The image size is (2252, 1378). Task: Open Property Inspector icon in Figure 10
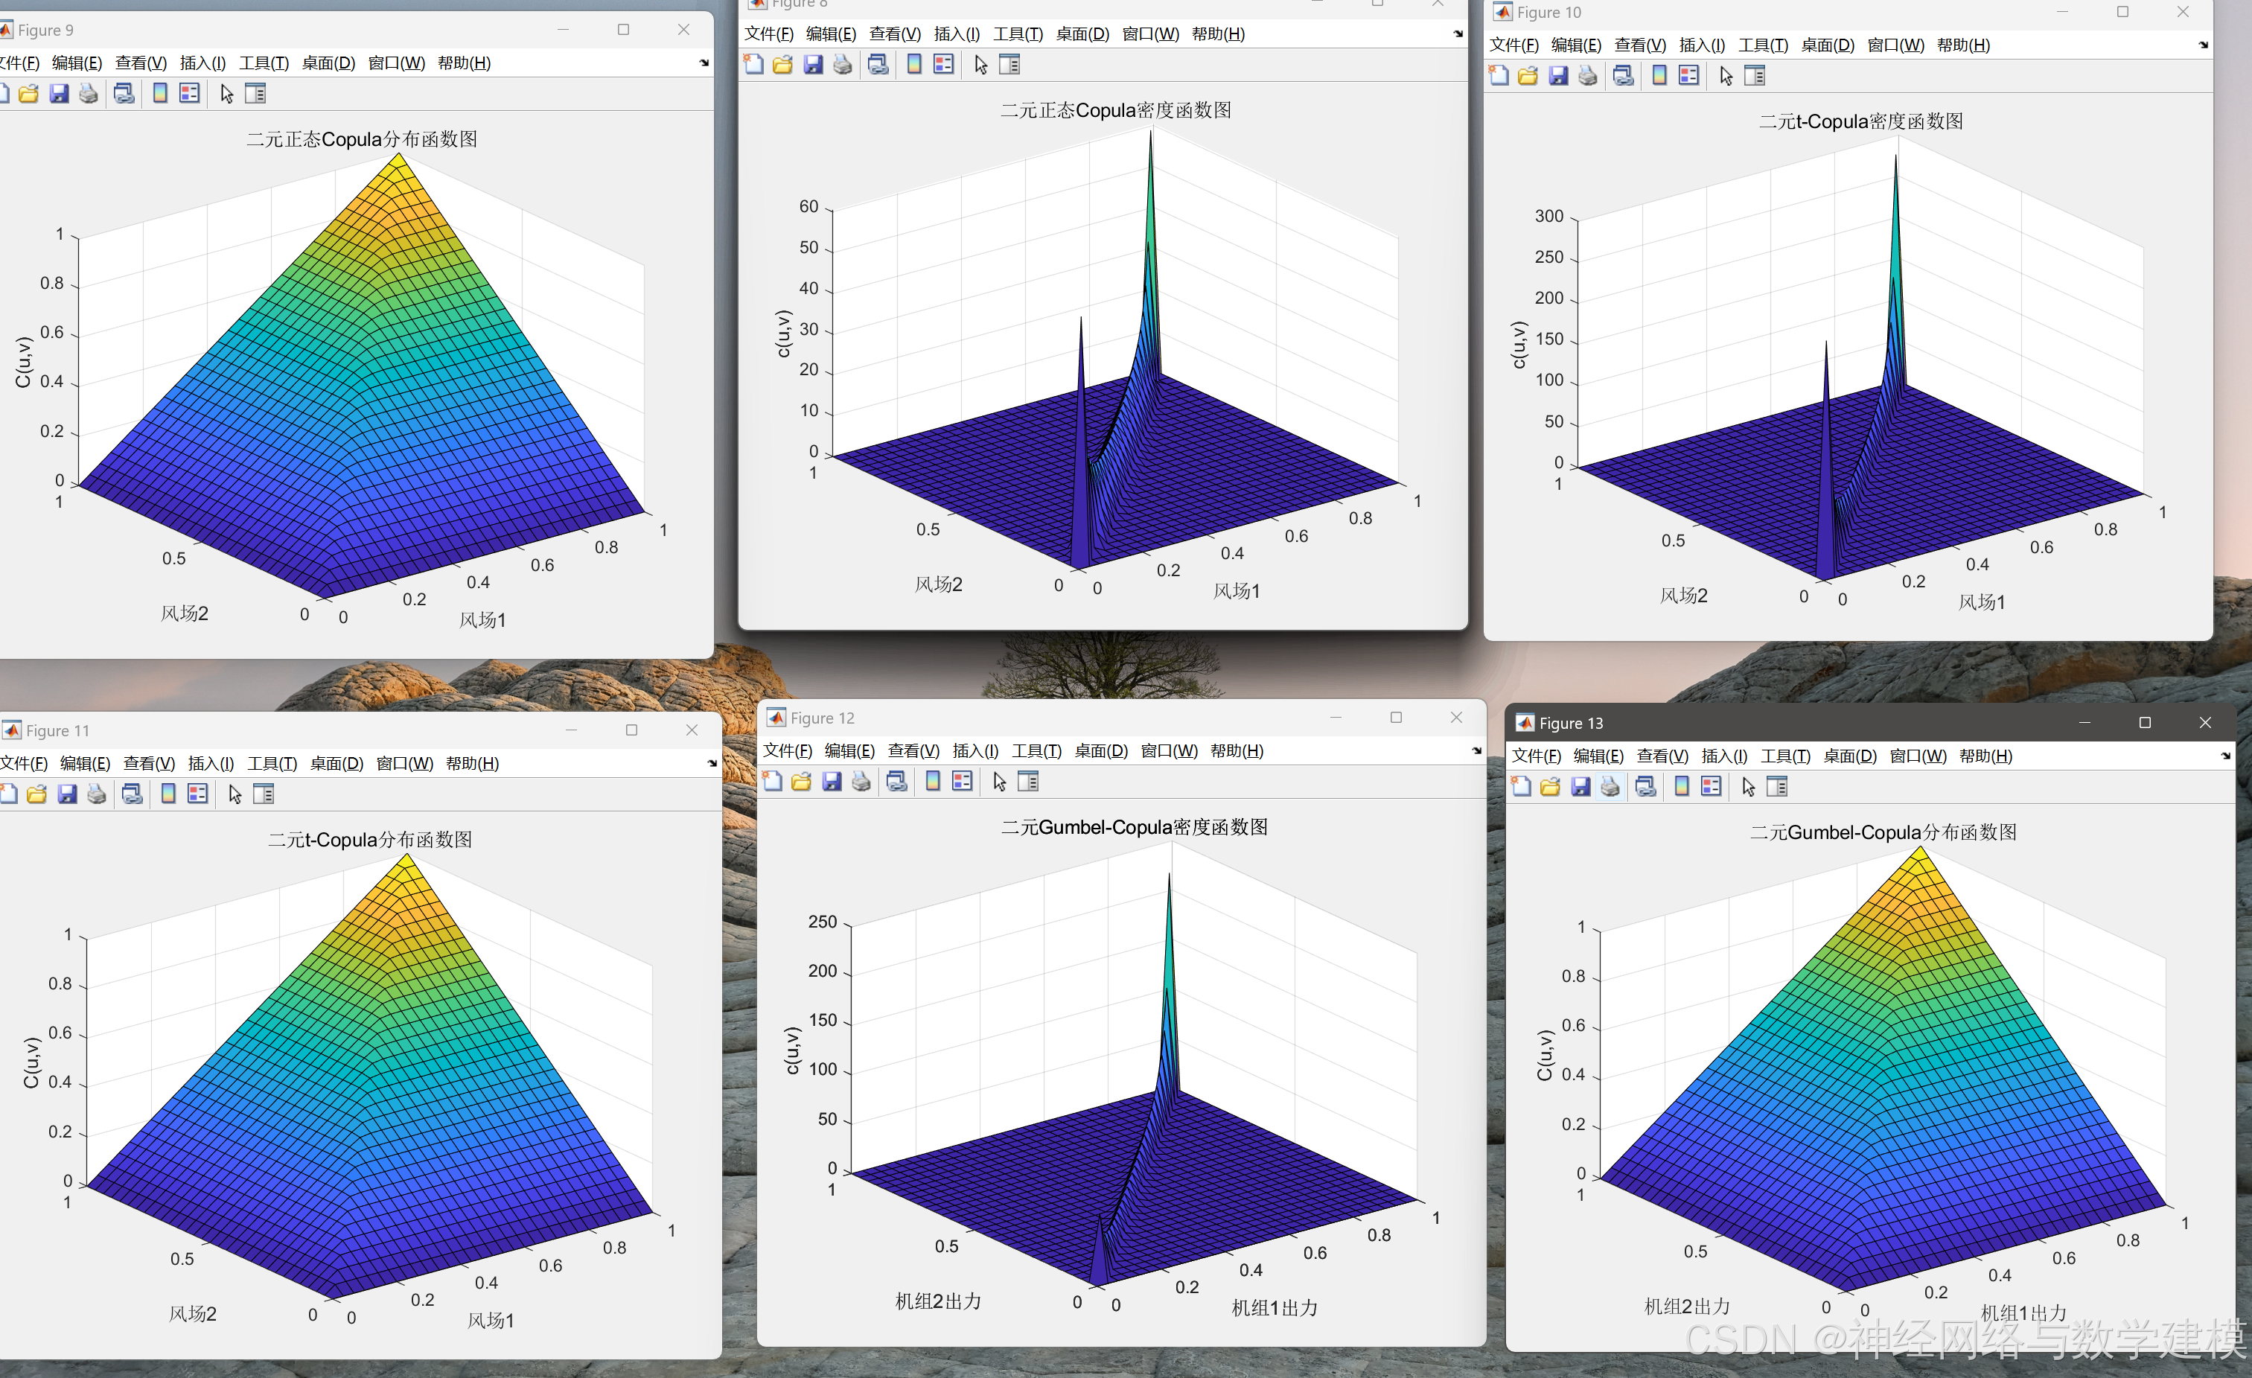pos(1755,76)
